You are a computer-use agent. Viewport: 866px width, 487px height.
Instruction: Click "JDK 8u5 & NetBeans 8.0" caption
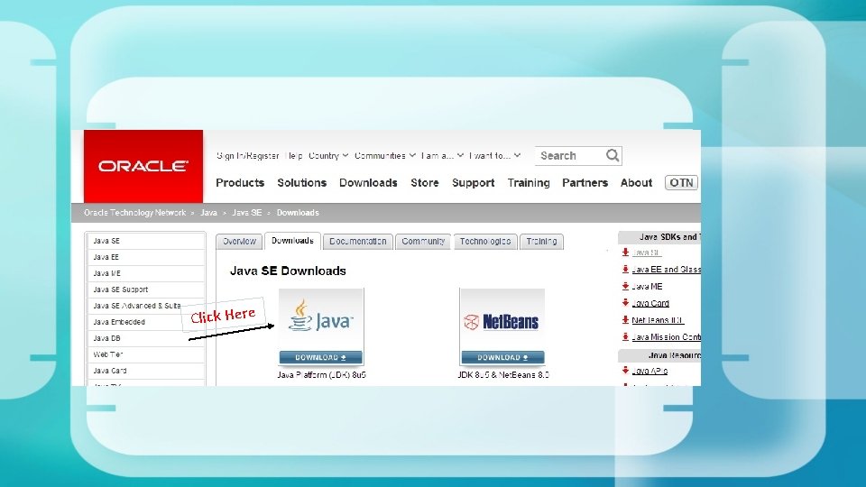(503, 375)
